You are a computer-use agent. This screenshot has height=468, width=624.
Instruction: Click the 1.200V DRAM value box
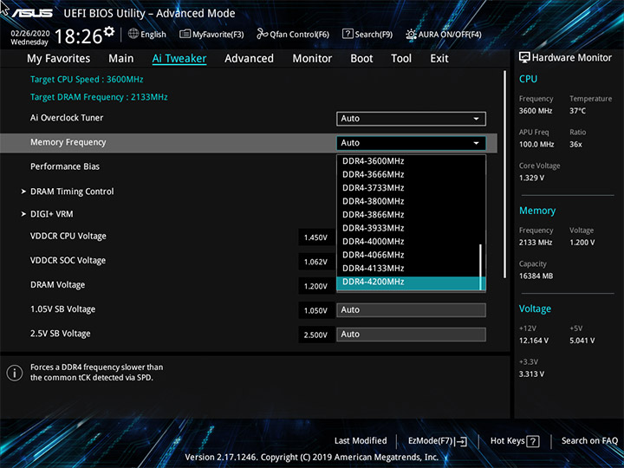[316, 286]
